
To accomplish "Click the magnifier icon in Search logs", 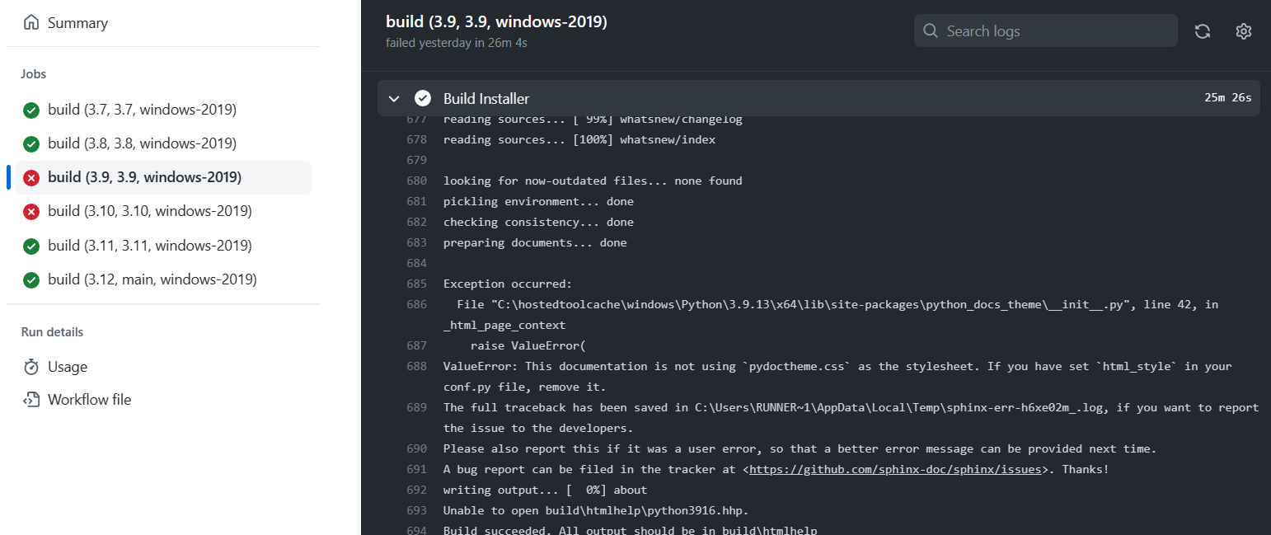I will pyautogui.click(x=931, y=31).
